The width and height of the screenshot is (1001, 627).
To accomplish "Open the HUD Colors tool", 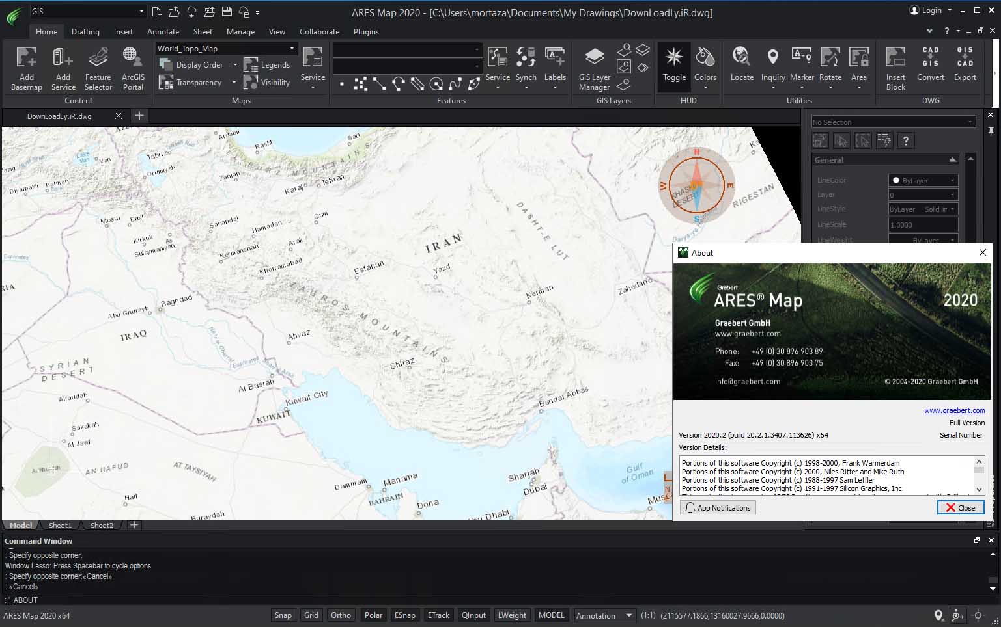I will [705, 68].
